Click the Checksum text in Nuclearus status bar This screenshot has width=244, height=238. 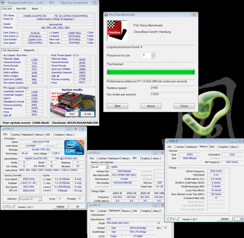75,123
